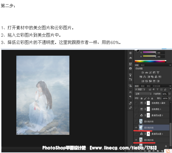Click the 选取颜色 1 layer mask thumbnail
172x153 pixels.
148,109
